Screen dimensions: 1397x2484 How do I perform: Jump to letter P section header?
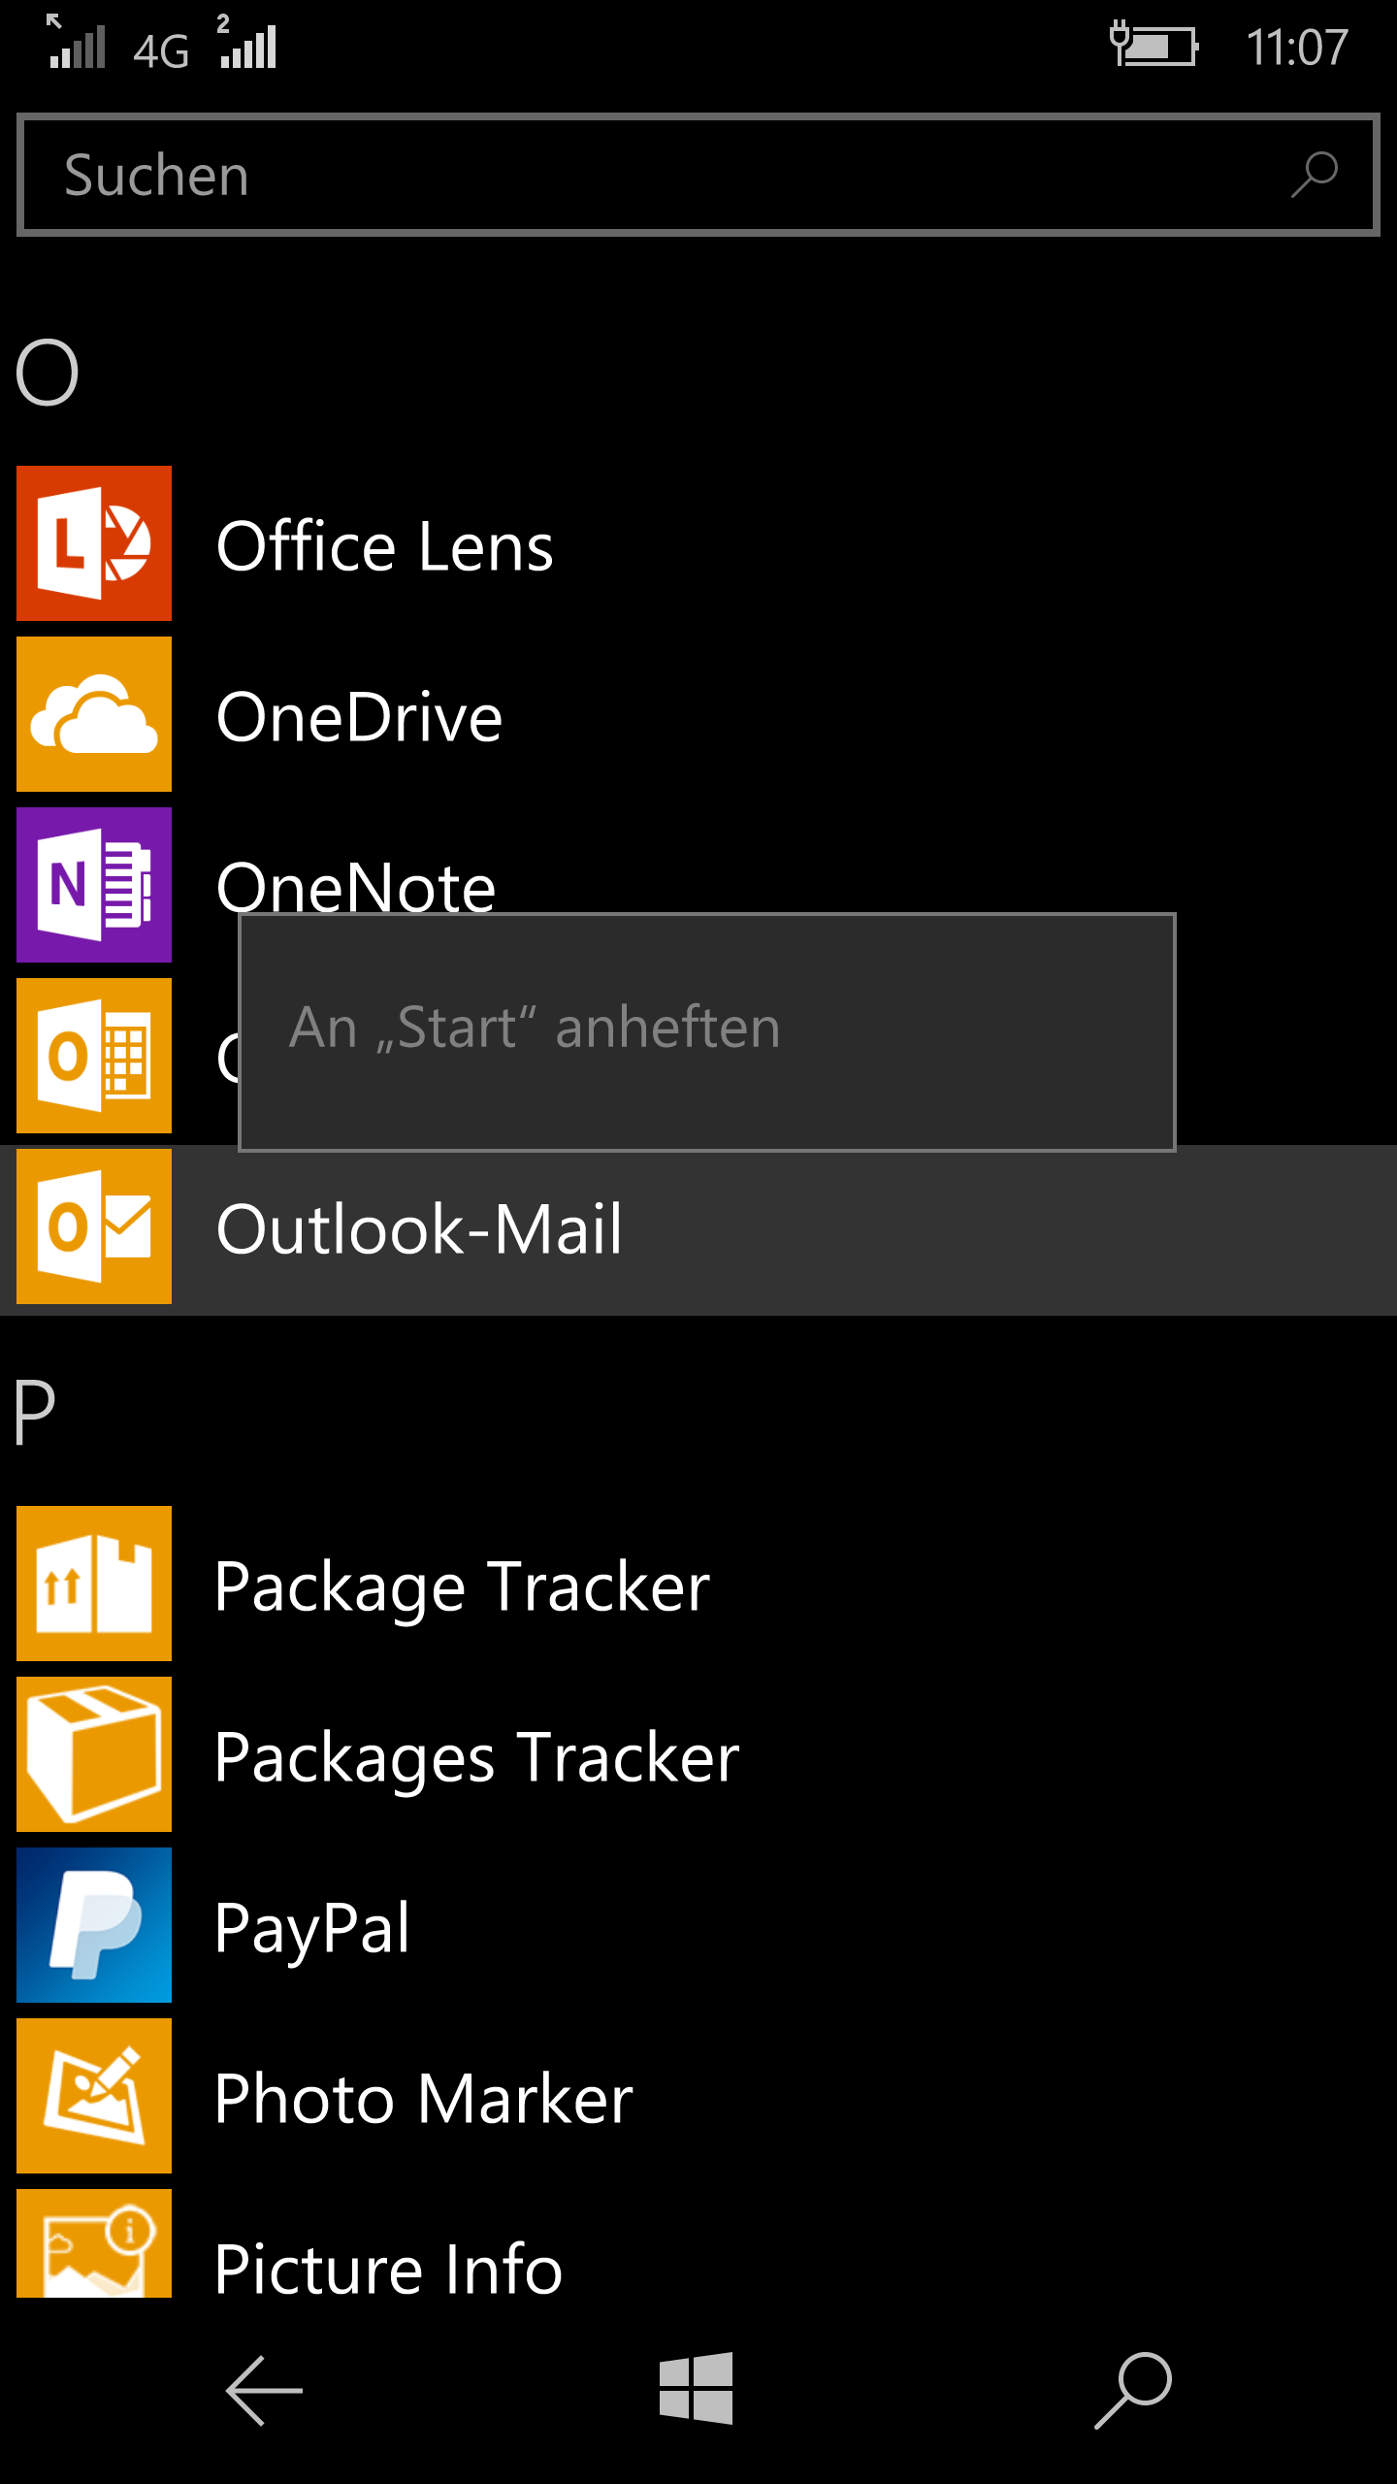[x=35, y=1413]
